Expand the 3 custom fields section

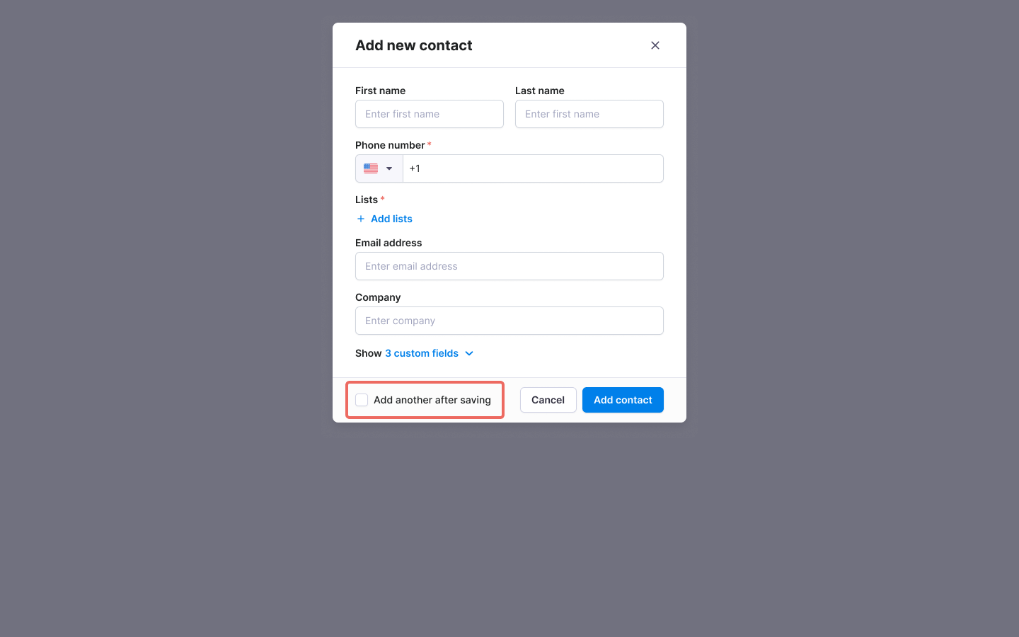[x=421, y=353]
